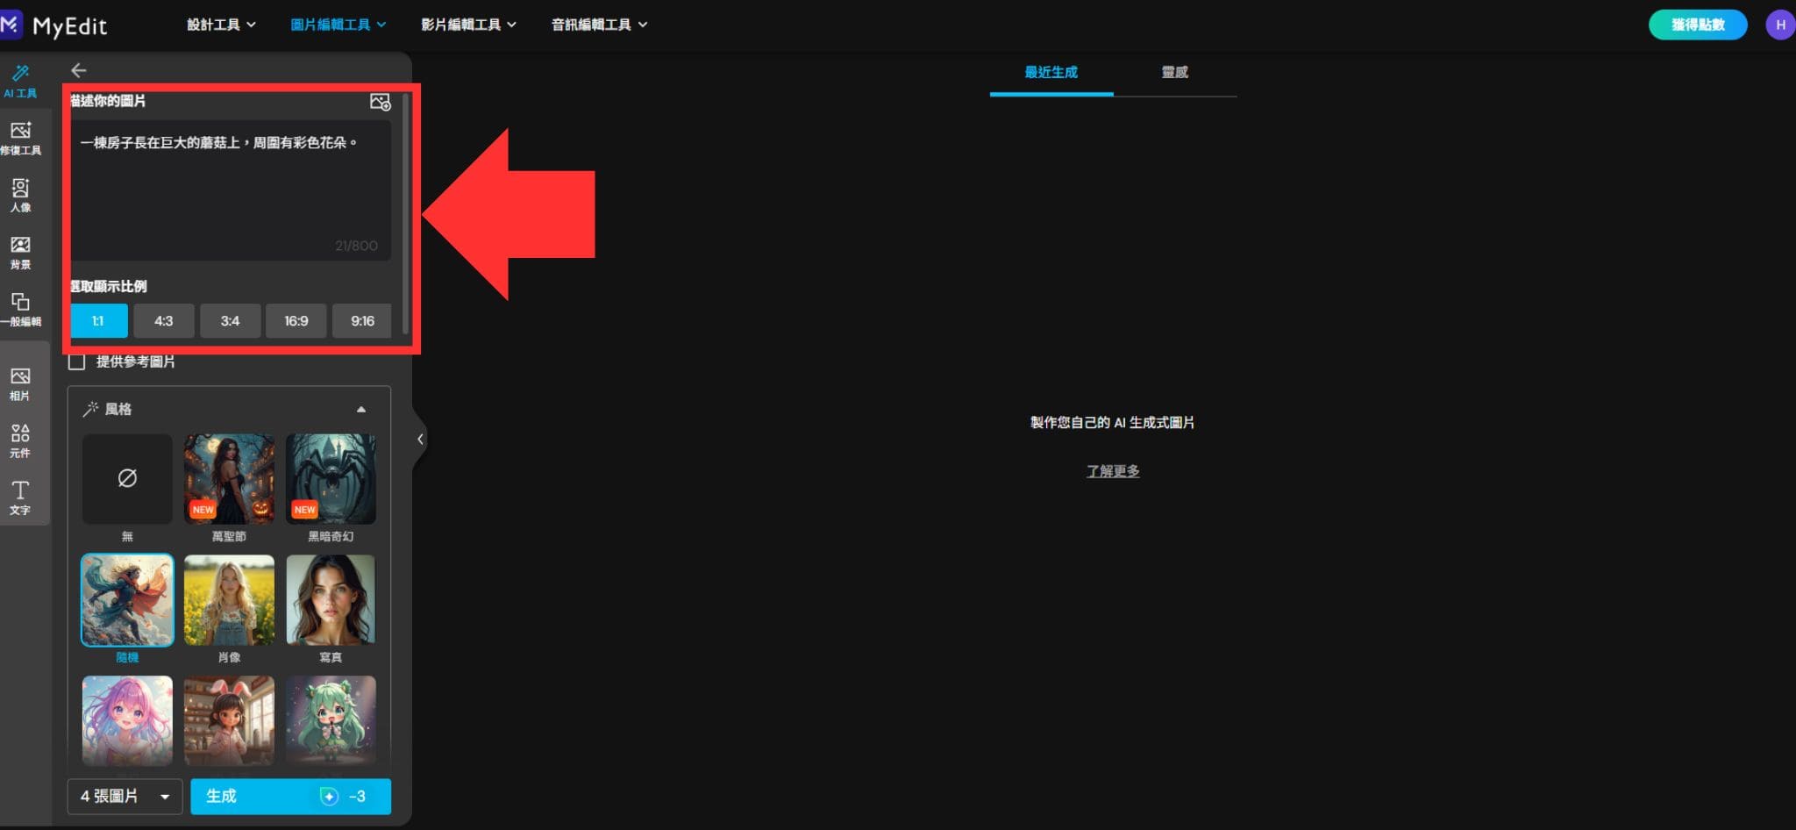1796x830 pixels.
Task: Open the 圖片編輯工具 dropdown menu
Action: (x=339, y=25)
